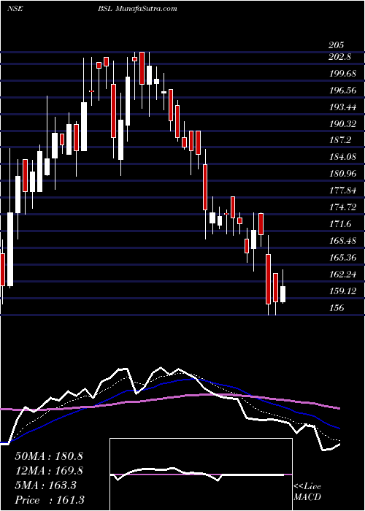Click the 156 price axis label
The height and width of the screenshot is (511, 365).
(x=337, y=307)
